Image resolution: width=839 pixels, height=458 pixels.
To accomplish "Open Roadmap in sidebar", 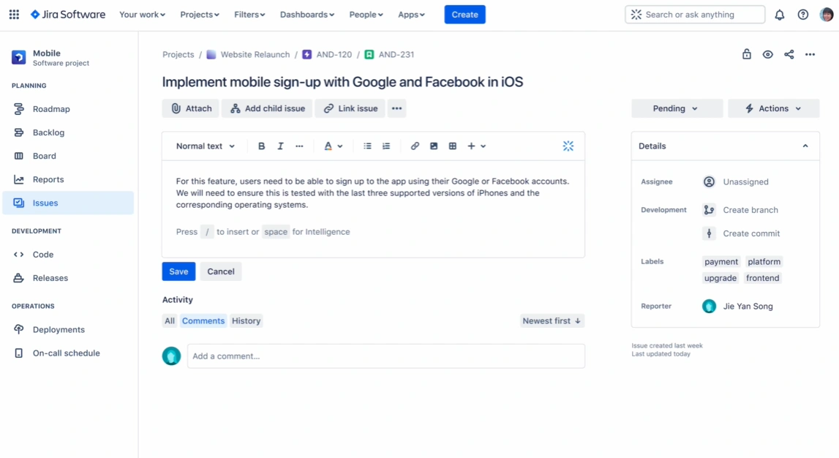I will click(x=68, y=109).
